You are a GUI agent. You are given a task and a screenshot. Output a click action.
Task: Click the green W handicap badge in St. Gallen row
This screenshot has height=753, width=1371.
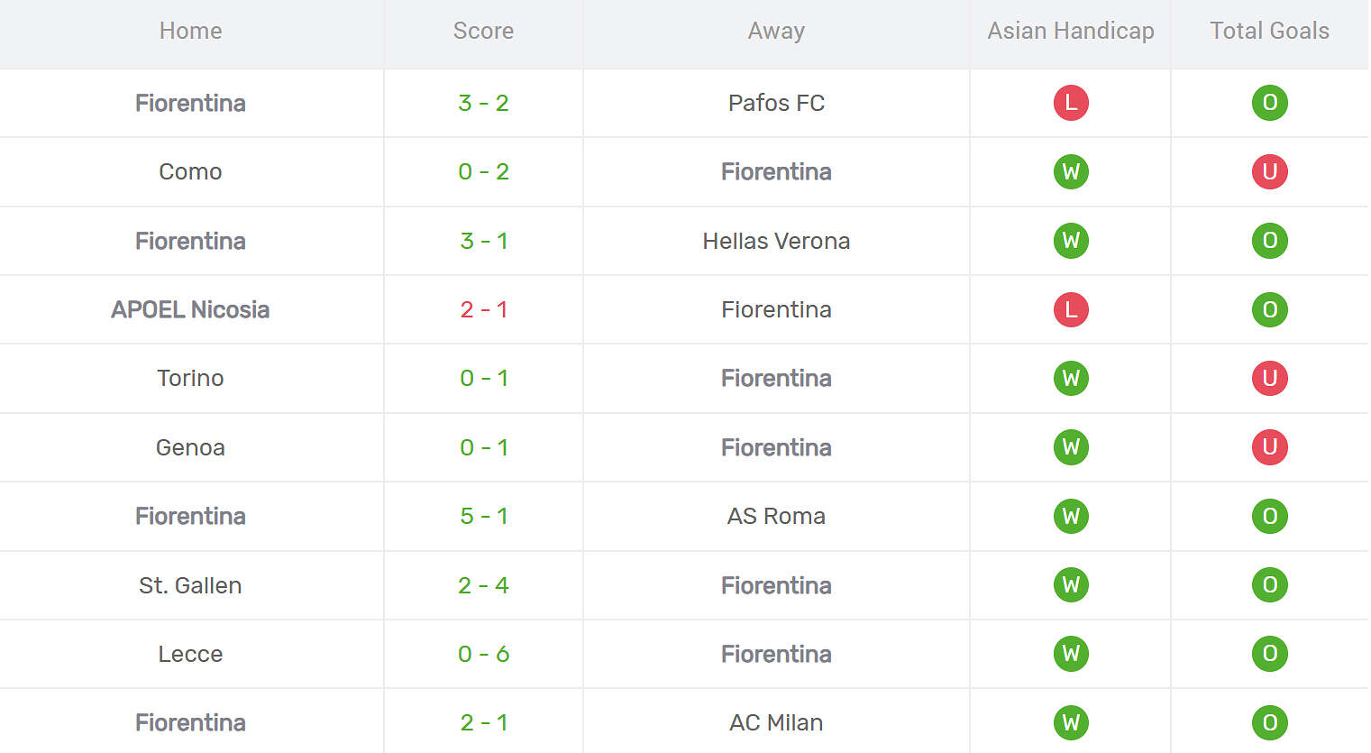pos(1071,585)
